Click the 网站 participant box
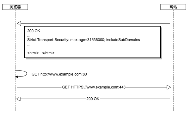 pos(173,7)
